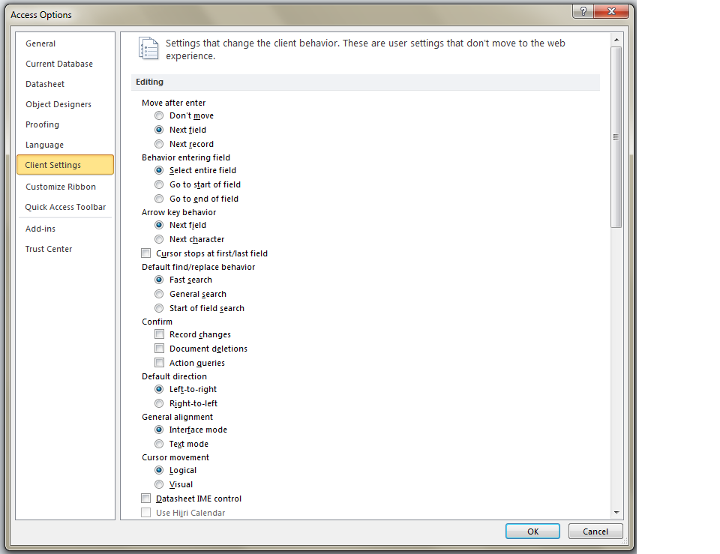Image resolution: width=720 pixels, height=554 pixels.
Task: Select Left-to-right default direction
Action: coord(159,389)
